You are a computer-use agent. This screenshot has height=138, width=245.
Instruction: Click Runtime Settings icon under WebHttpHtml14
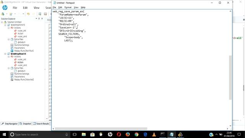[x=12, y=74]
